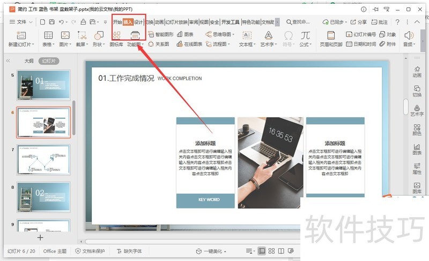Screen dimensions: 429x261
Task: Switch to the 审阅 Review tab
Action: coord(194,22)
